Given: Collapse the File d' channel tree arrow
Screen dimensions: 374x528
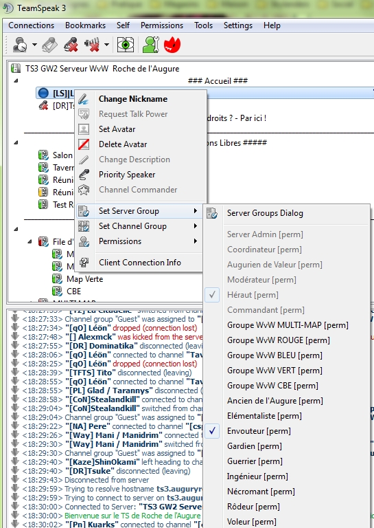Looking at the screenshot, I should pos(30,241).
